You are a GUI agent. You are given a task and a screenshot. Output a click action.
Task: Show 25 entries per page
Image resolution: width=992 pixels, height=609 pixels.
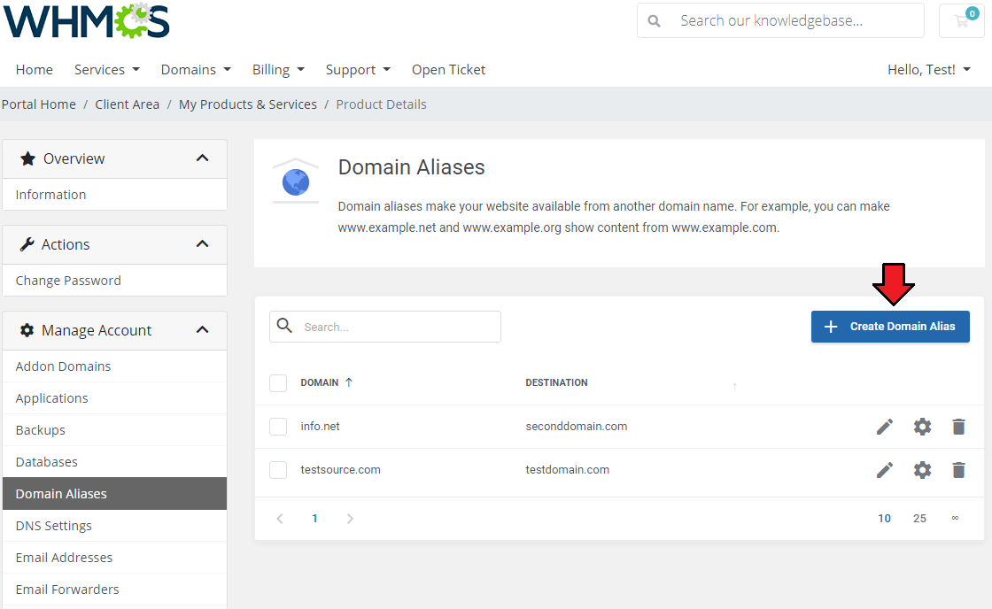point(919,519)
